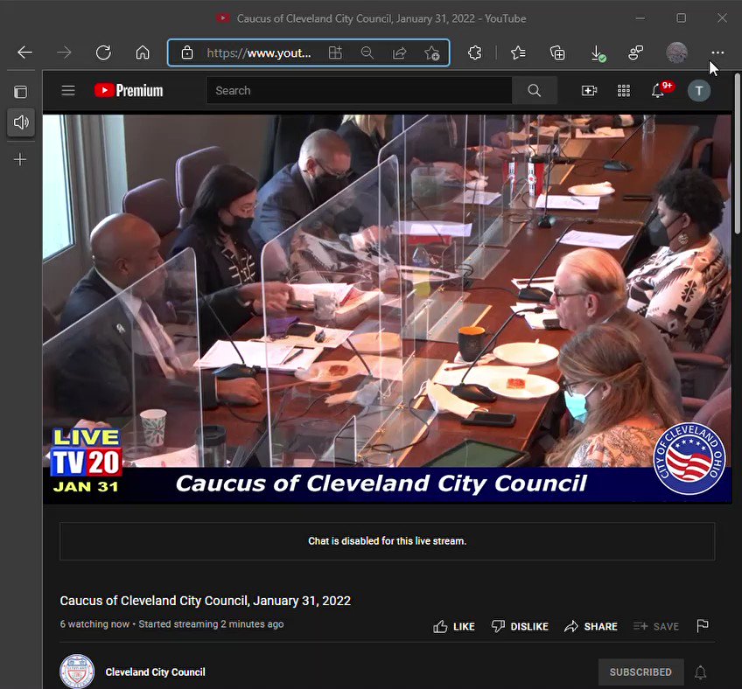The height and width of the screenshot is (689, 742).
Task: Open the browser profile avatar
Action: 676,52
